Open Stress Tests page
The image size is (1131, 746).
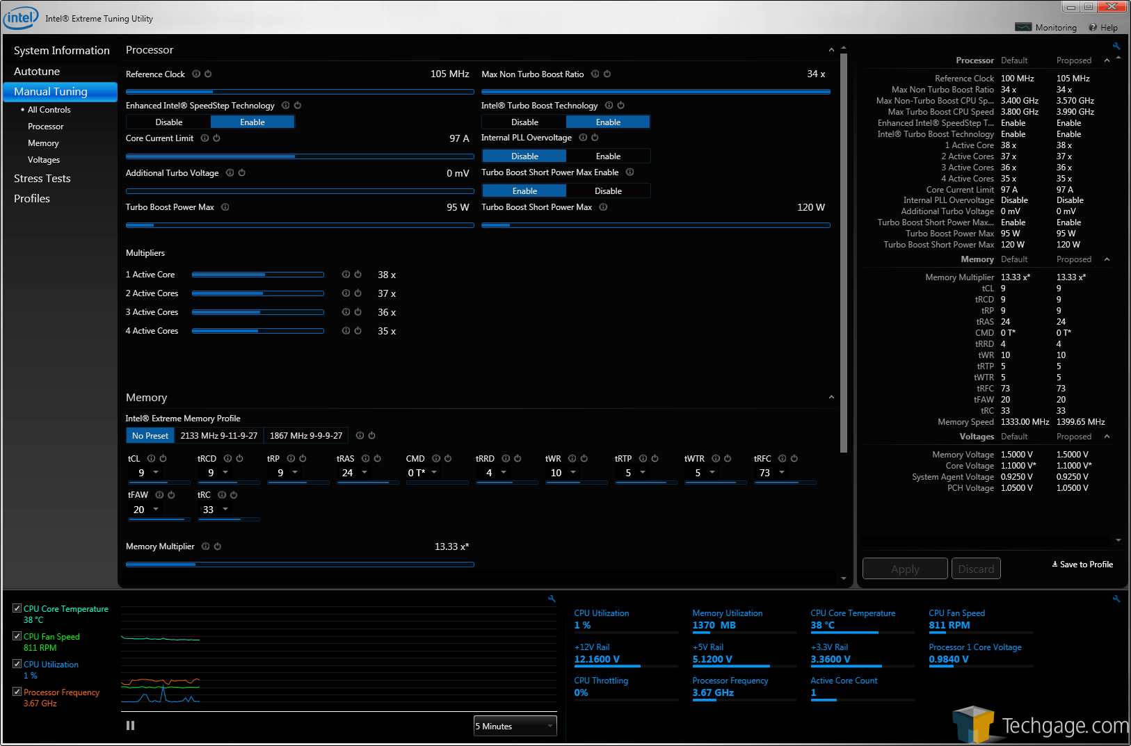[x=42, y=179]
